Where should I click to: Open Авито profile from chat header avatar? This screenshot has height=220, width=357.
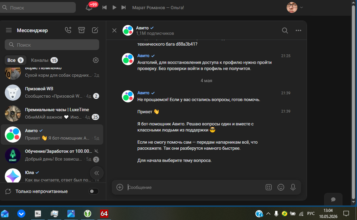point(128,30)
